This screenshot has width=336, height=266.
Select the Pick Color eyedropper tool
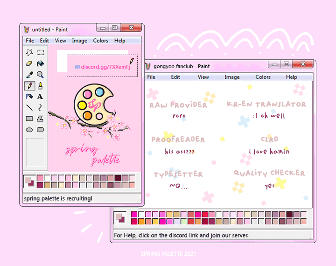point(29,75)
